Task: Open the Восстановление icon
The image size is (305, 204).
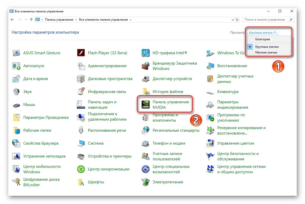Action: tap(210, 66)
